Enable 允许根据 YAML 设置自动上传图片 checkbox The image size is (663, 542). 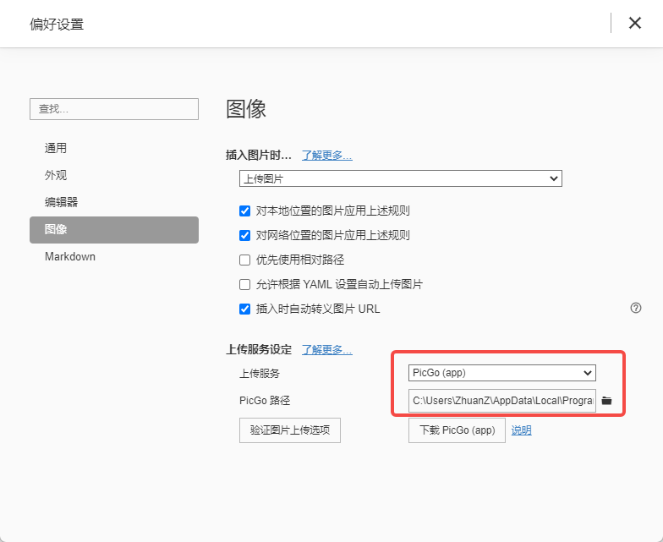point(245,284)
